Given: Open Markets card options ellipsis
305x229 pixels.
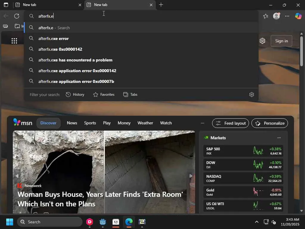Looking at the screenshot, I should click(x=279, y=138).
